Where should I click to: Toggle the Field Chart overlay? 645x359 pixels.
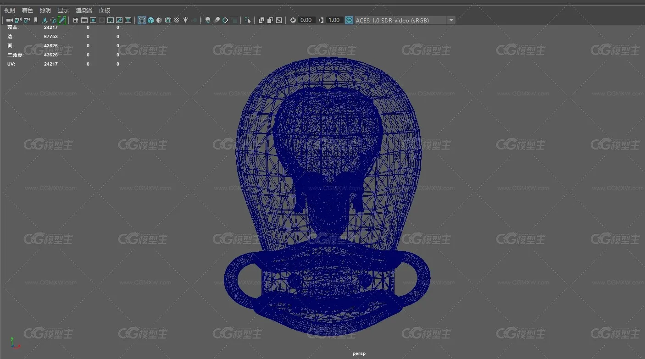[111, 20]
